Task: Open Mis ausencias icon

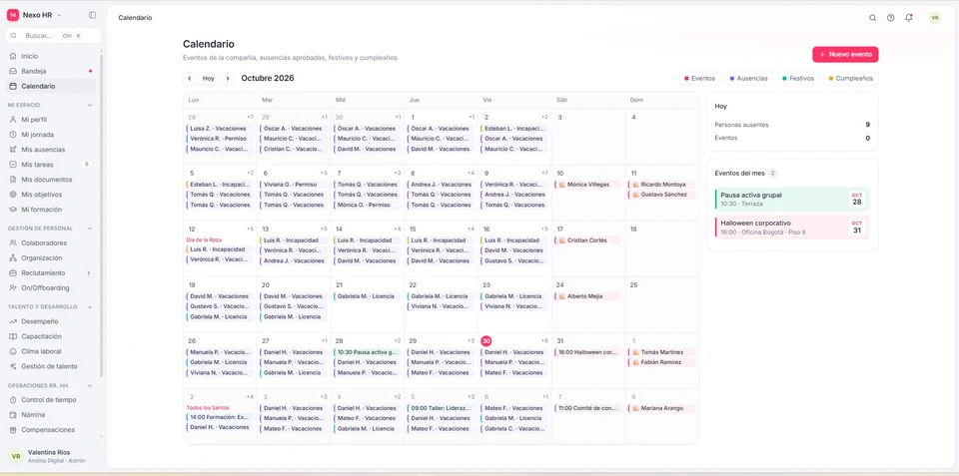Action: pos(13,149)
